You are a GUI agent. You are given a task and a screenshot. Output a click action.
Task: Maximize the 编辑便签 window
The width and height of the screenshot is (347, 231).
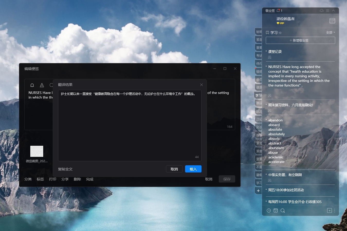(225, 69)
